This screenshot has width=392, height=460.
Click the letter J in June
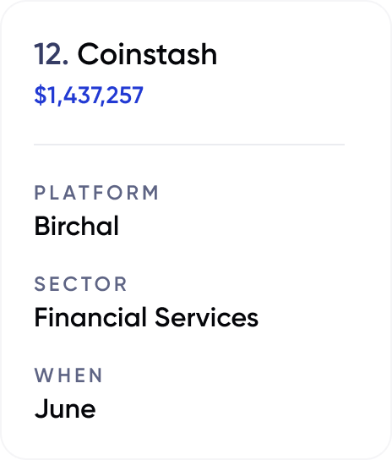[x=41, y=408]
